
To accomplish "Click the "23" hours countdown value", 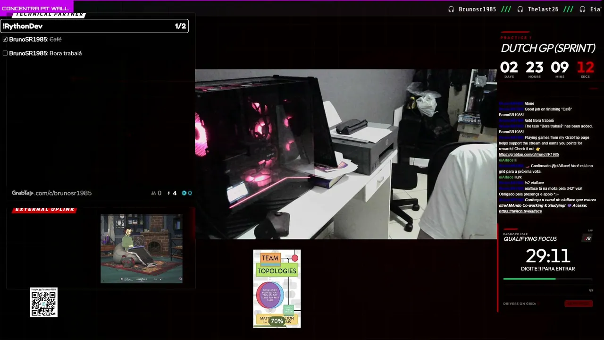I will pos(535,68).
